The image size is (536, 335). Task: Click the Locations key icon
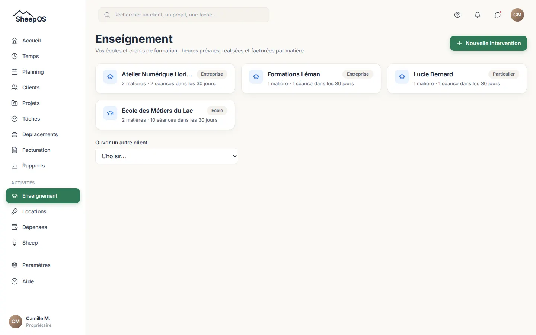coord(15,211)
